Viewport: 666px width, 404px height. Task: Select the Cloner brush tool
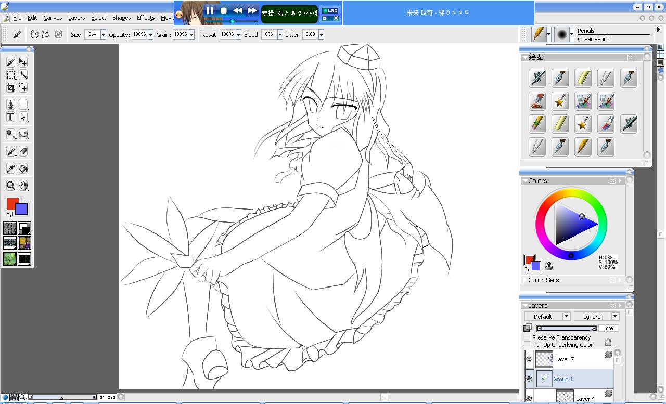point(10,151)
